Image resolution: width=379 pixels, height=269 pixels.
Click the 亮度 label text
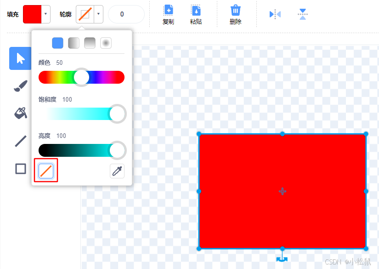(x=45, y=136)
